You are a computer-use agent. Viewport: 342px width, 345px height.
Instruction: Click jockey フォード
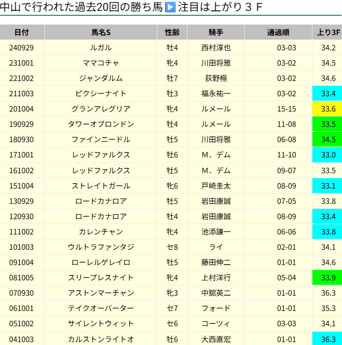(216, 308)
